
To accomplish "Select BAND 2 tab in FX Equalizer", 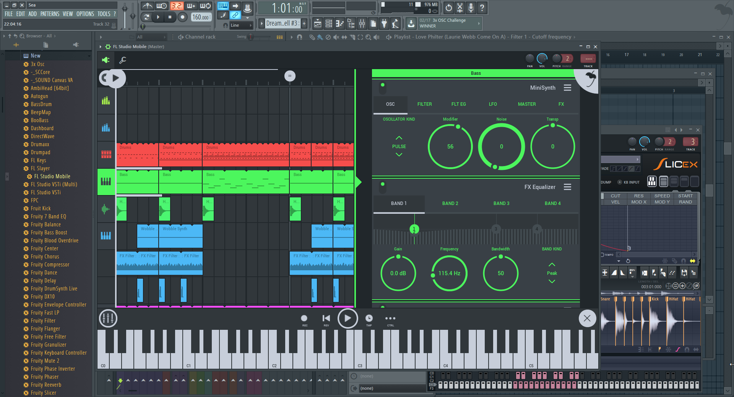I will [450, 203].
